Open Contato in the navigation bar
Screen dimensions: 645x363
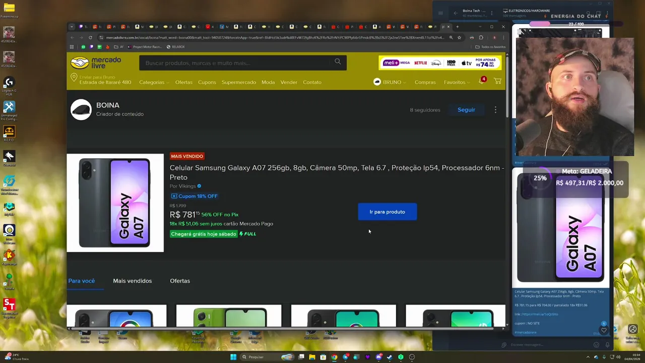(312, 82)
